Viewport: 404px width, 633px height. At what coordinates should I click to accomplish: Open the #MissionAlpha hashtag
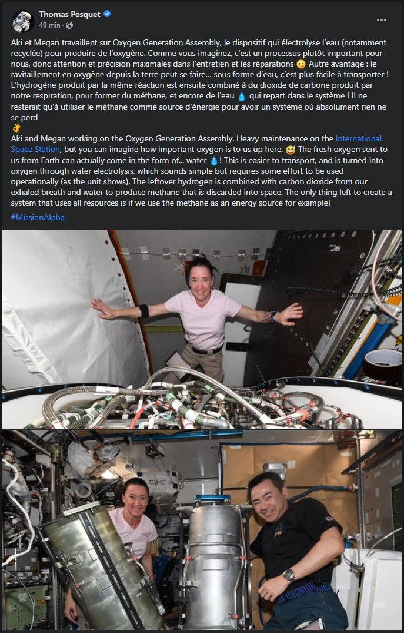coord(38,218)
